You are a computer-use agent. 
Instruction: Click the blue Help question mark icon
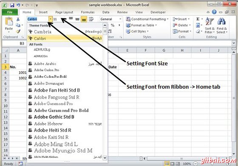pyautogui.click(x=214, y=12)
